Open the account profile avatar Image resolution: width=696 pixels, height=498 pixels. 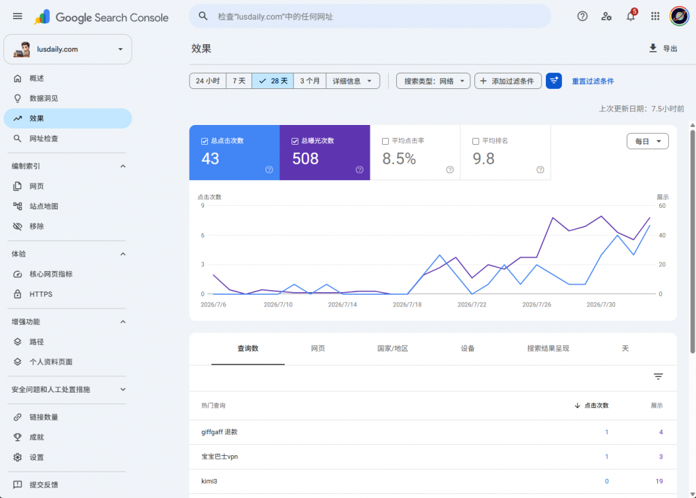[x=679, y=16]
